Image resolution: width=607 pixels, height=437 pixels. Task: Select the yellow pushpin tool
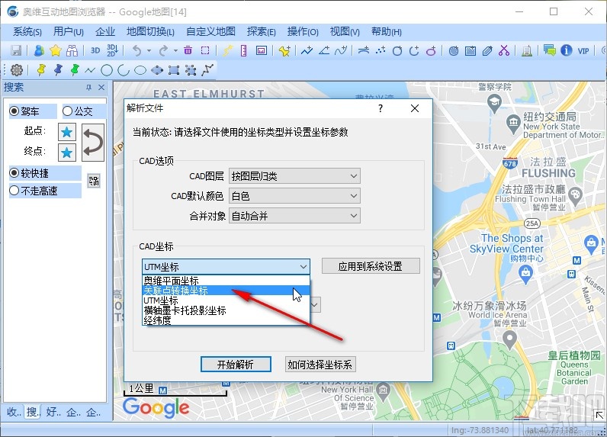click(x=41, y=70)
